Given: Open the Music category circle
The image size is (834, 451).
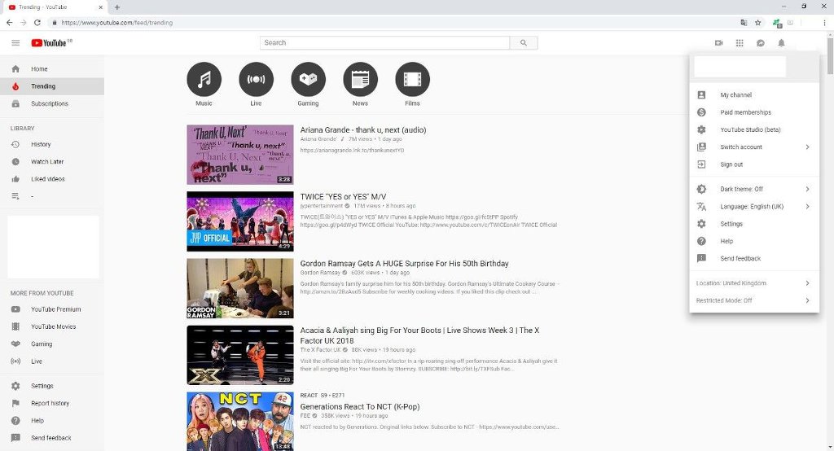Looking at the screenshot, I should (204, 79).
